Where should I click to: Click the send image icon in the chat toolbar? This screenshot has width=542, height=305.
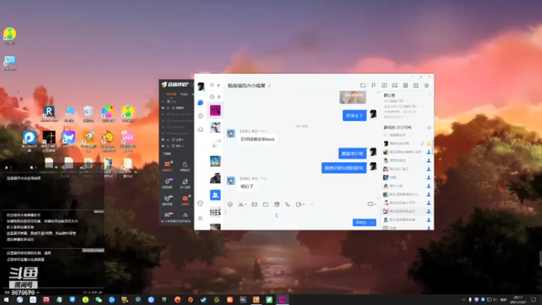(255, 205)
